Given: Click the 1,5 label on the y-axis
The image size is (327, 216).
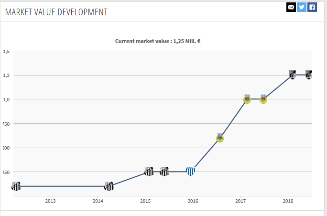Looking at the screenshot, I should (6, 51).
